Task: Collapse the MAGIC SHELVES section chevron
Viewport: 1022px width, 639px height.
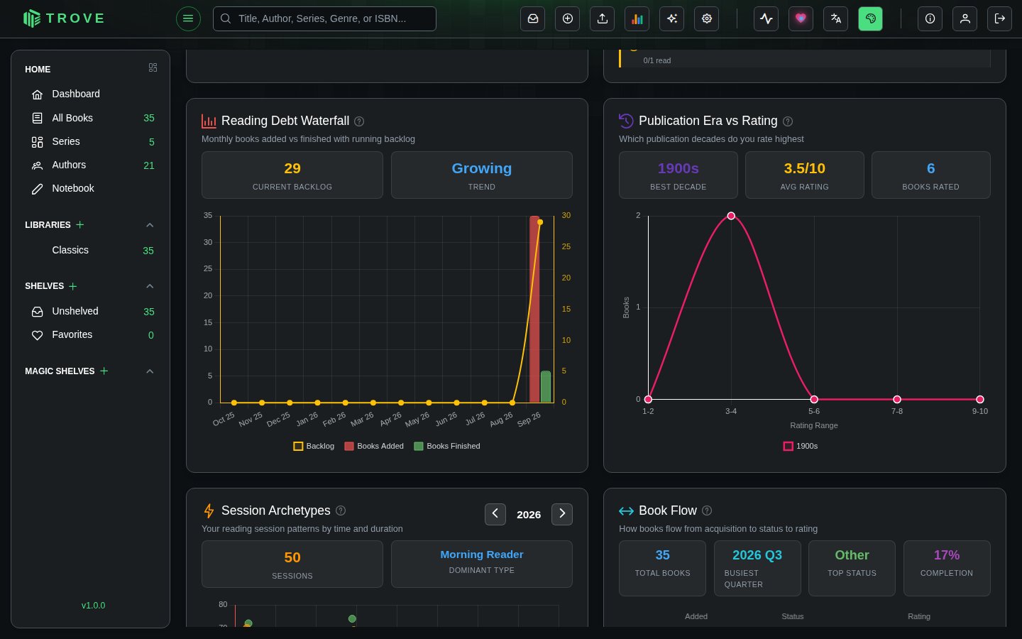Action: [150, 371]
